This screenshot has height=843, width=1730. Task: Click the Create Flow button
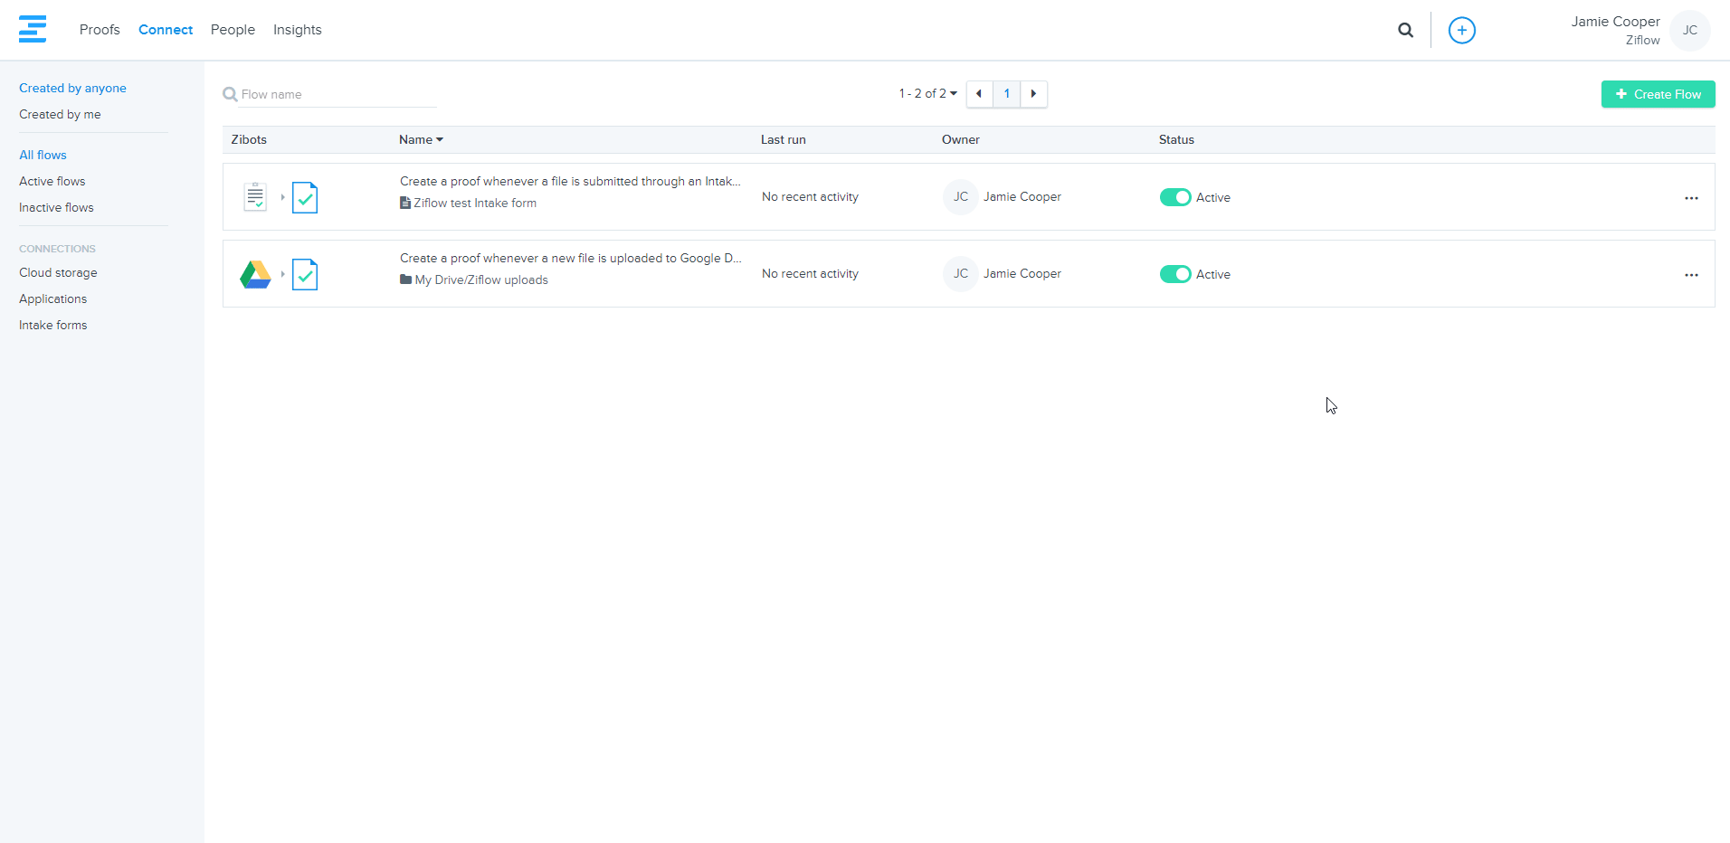click(x=1658, y=94)
